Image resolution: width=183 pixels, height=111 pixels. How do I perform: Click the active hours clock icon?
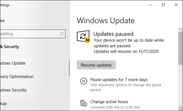[84, 103]
